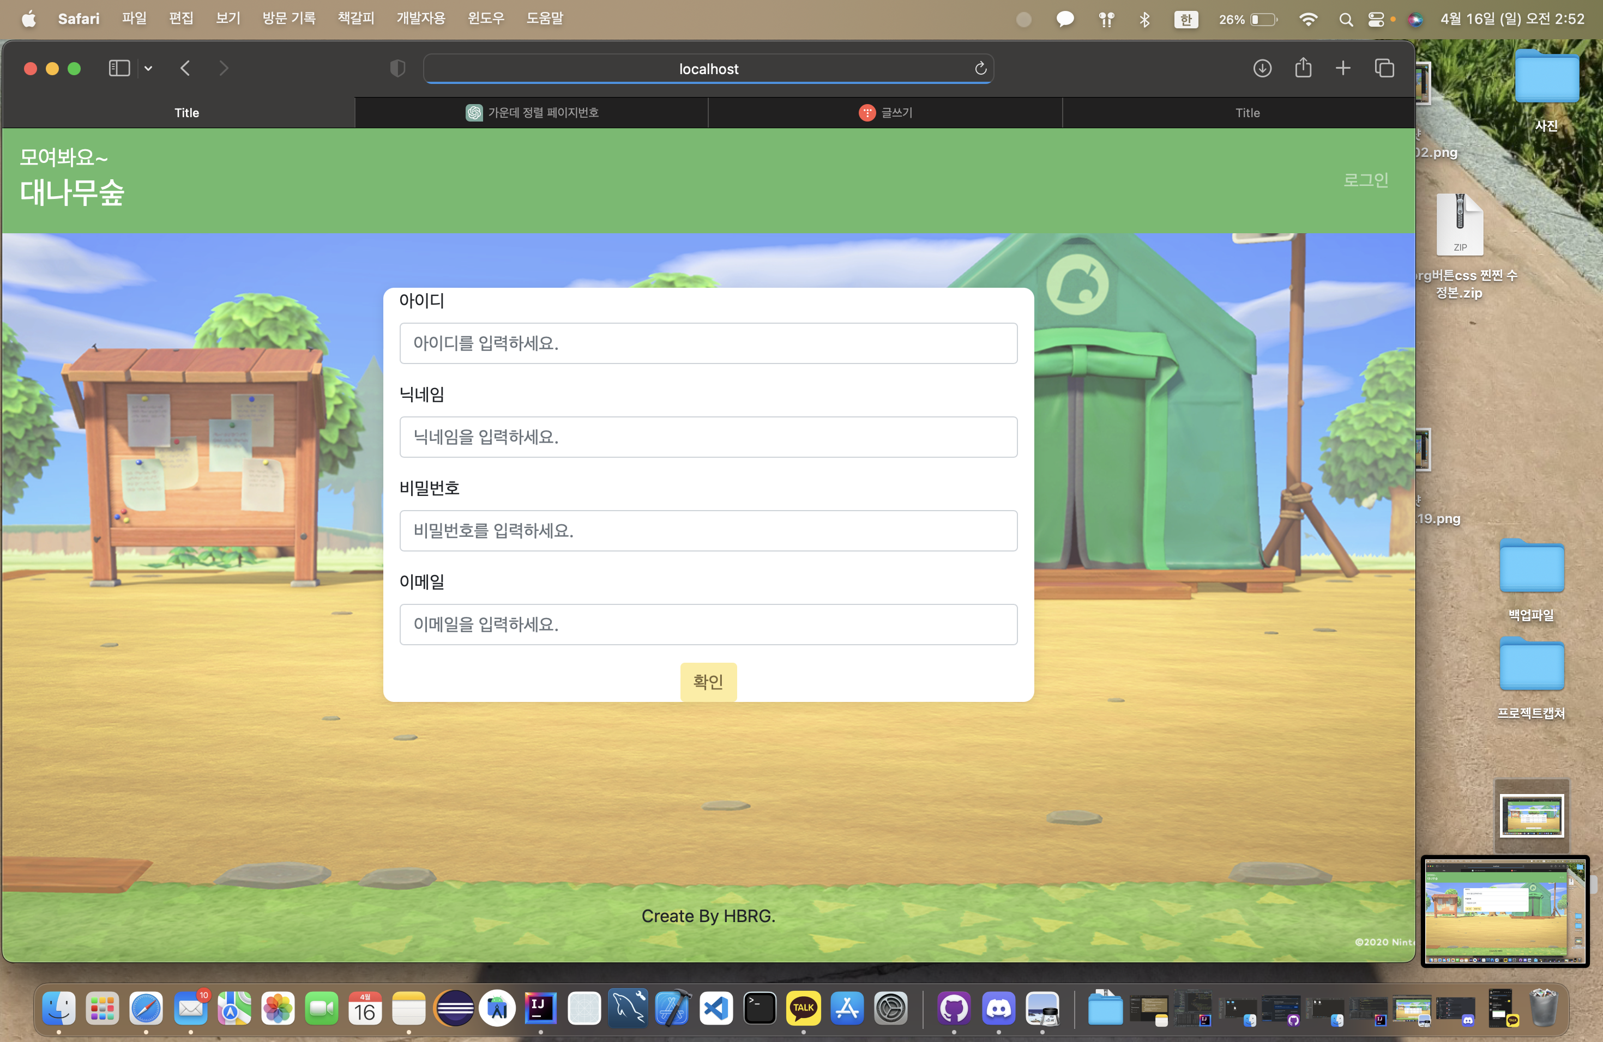Submit the form with 확인 button
1603x1042 pixels.
tap(709, 682)
